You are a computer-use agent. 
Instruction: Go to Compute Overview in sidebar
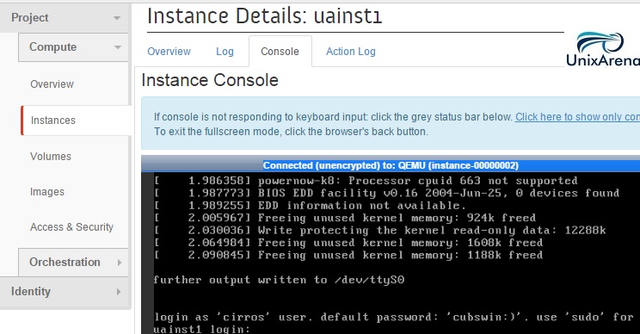coord(52,84)
